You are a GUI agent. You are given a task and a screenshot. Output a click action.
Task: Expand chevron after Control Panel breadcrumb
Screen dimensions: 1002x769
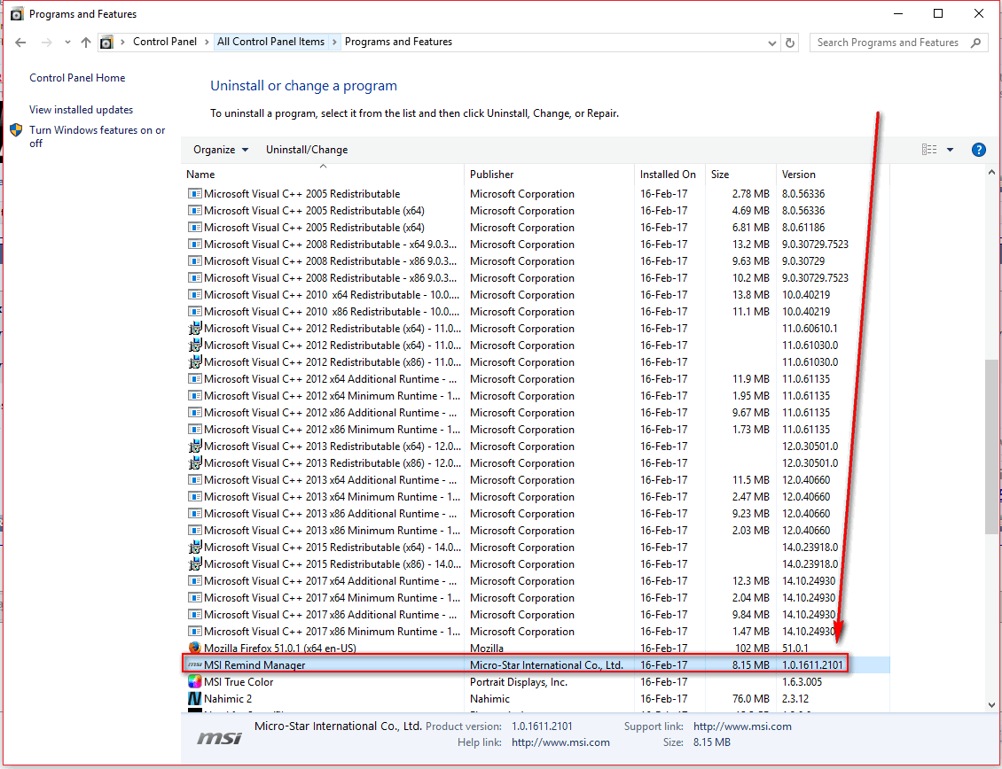(207, 43)
